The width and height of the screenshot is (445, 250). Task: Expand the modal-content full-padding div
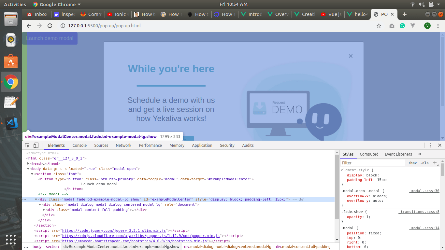44,210
